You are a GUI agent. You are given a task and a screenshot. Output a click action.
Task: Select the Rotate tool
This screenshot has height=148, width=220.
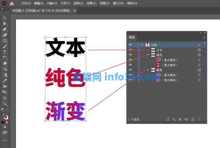[x=5, y=58]
